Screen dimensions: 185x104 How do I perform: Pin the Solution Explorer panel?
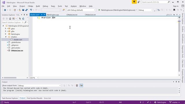coord(24,15)
